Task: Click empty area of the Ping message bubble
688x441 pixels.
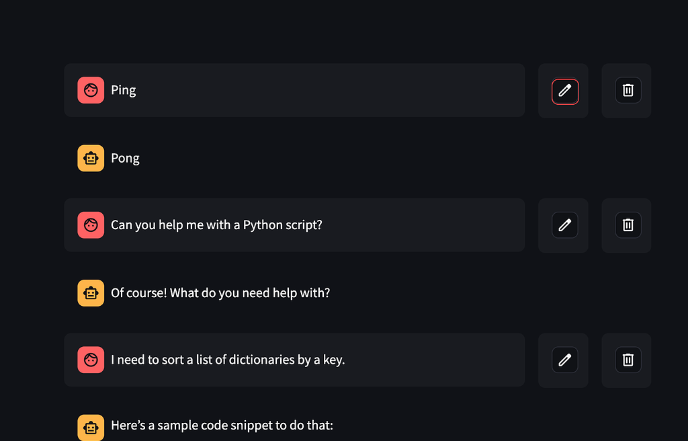Action: click(329, 90)
